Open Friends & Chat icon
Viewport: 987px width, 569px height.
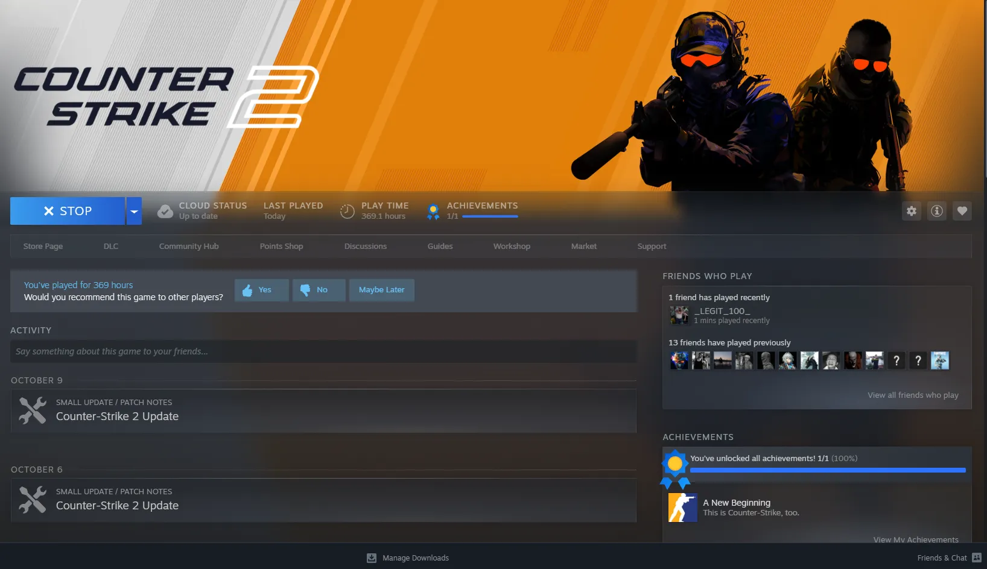(977, 558)
